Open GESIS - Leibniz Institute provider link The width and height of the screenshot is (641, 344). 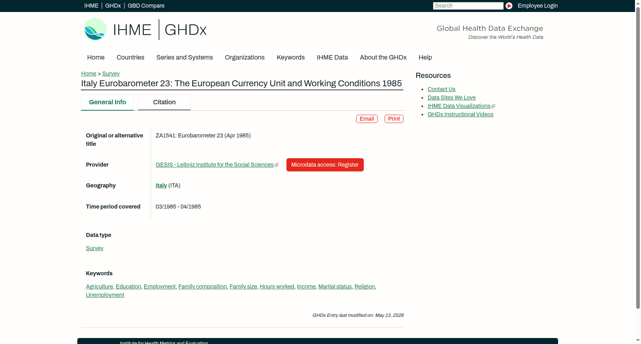click(x=214, y=165)
